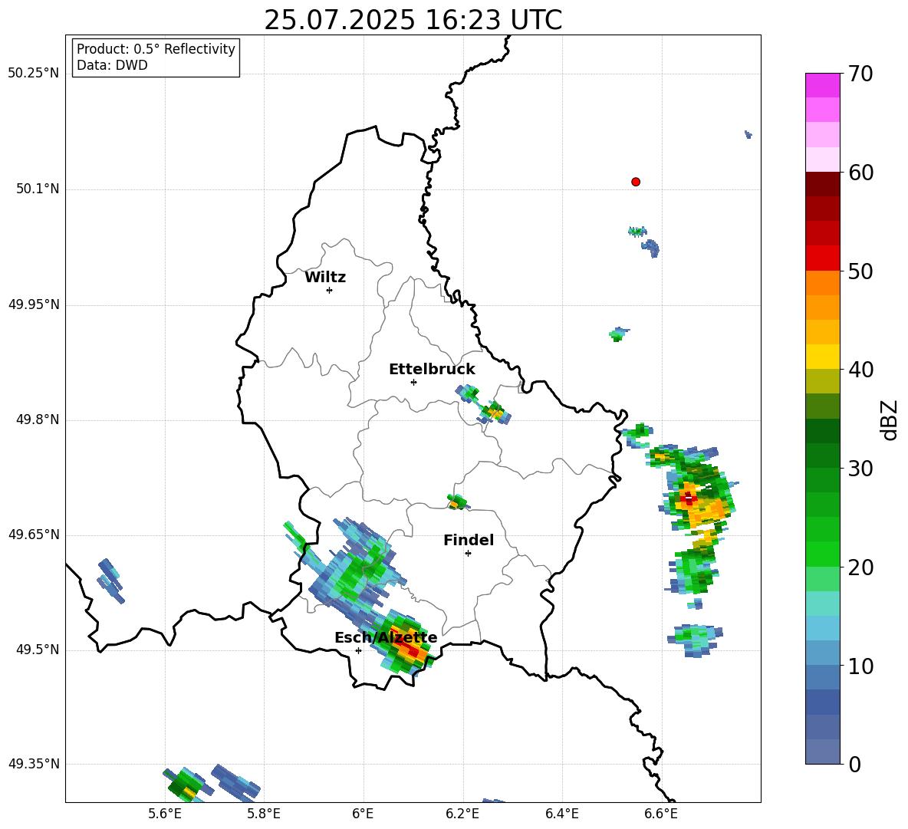
Task: Click the colorbar tick label 0
Action: click(855, 764)
